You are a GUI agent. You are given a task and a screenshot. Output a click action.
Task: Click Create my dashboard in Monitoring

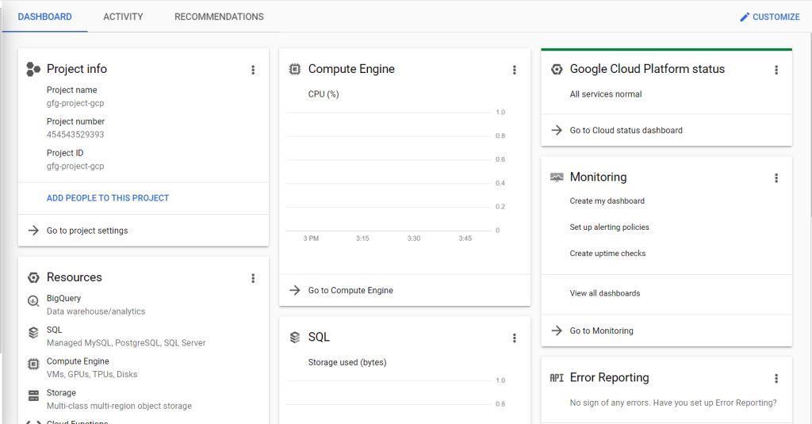tap(607, 201)
